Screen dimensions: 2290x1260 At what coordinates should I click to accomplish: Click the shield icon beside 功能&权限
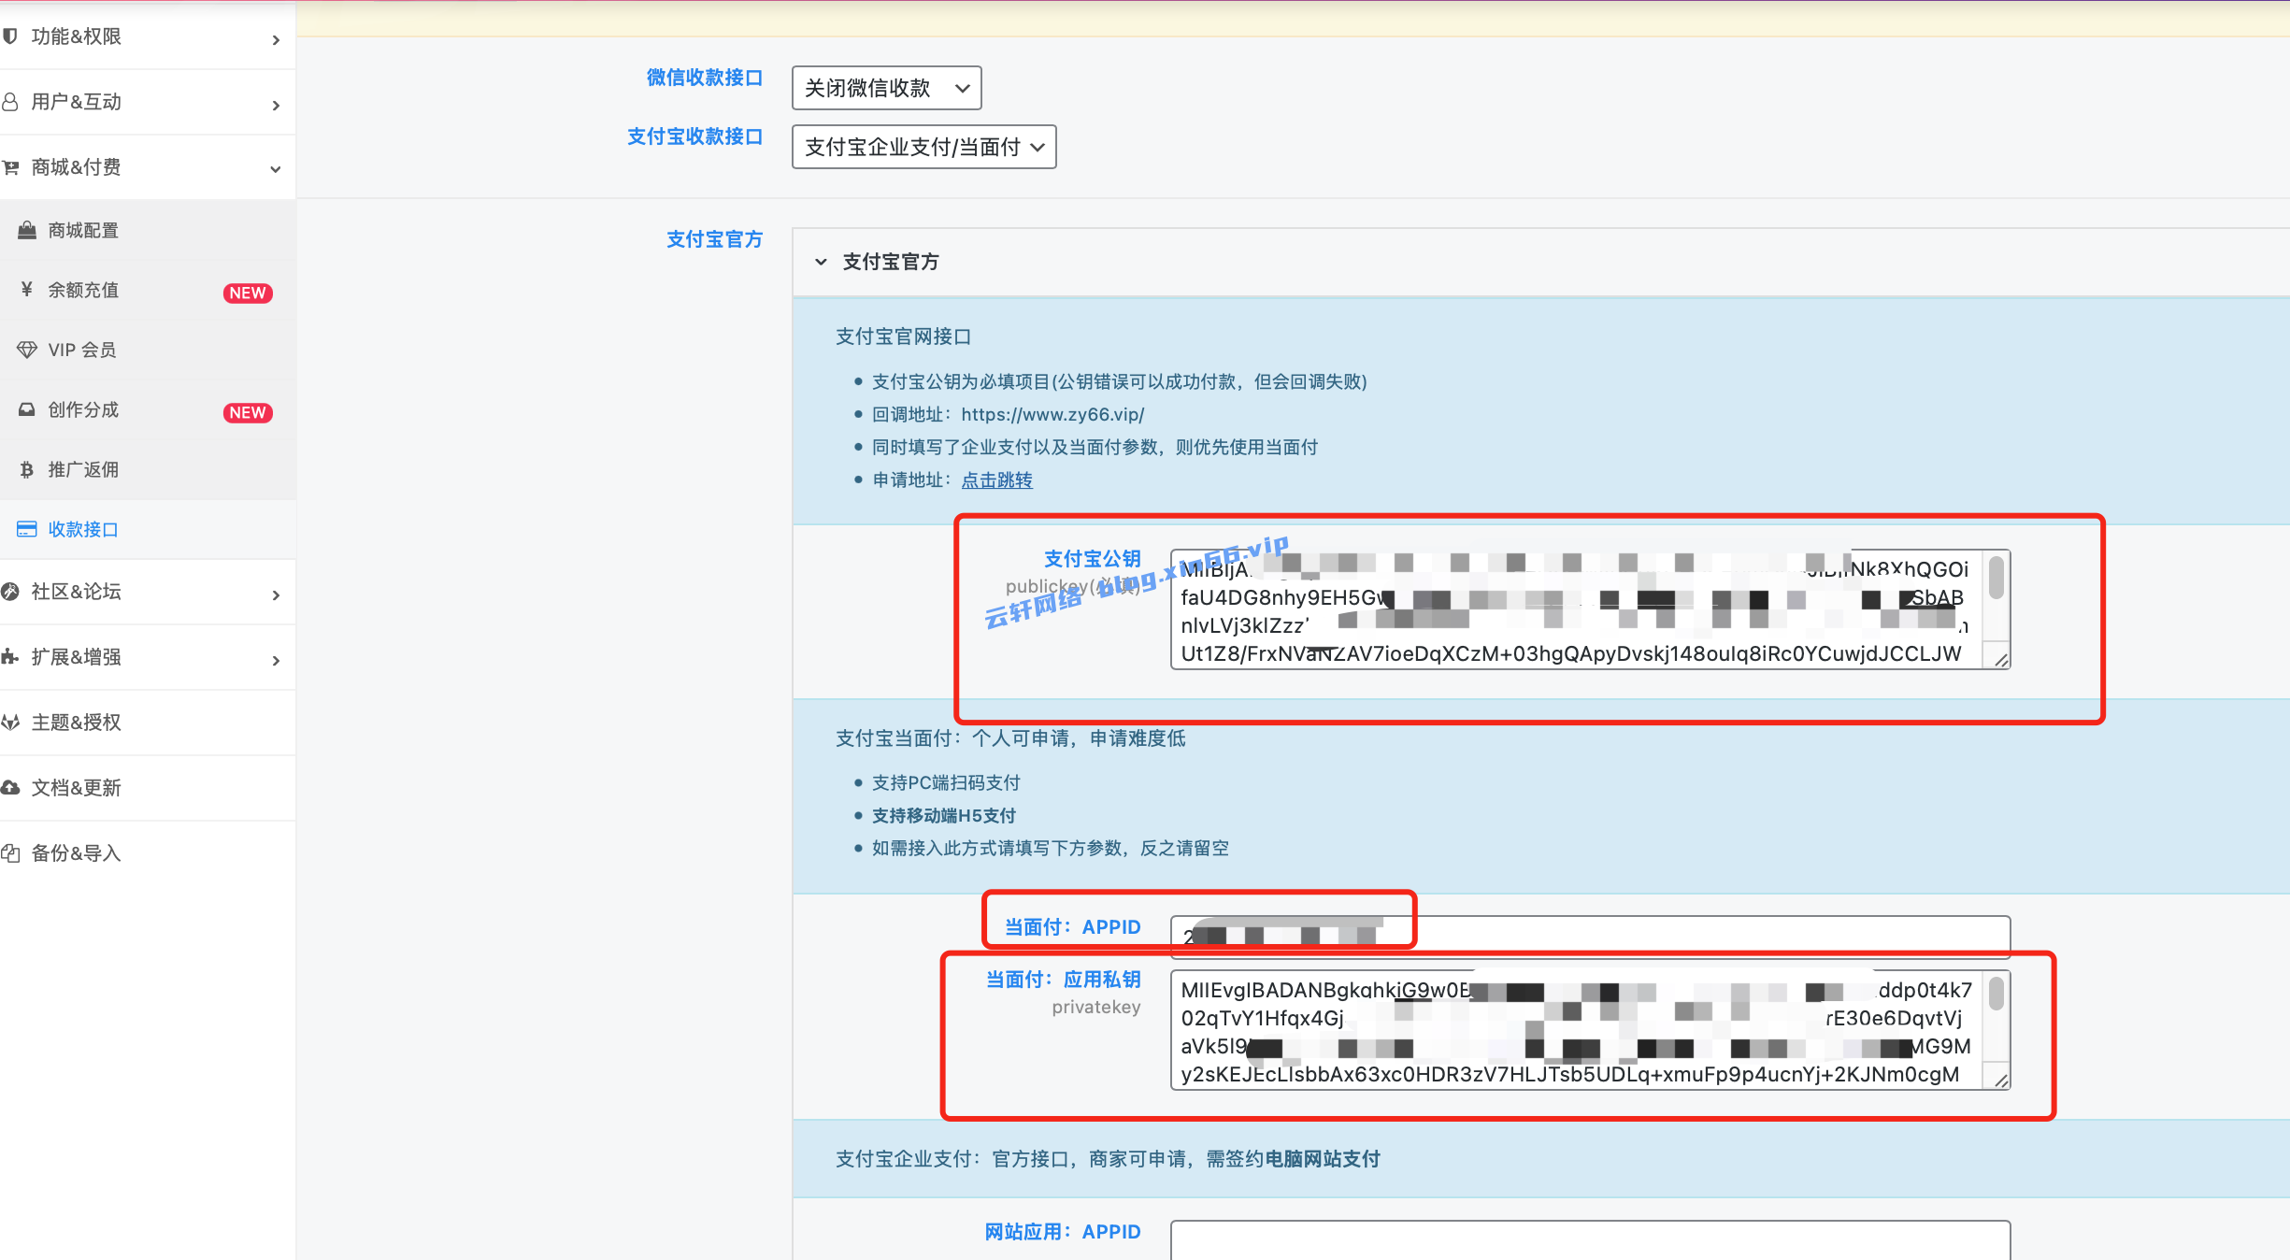point(10,36)
